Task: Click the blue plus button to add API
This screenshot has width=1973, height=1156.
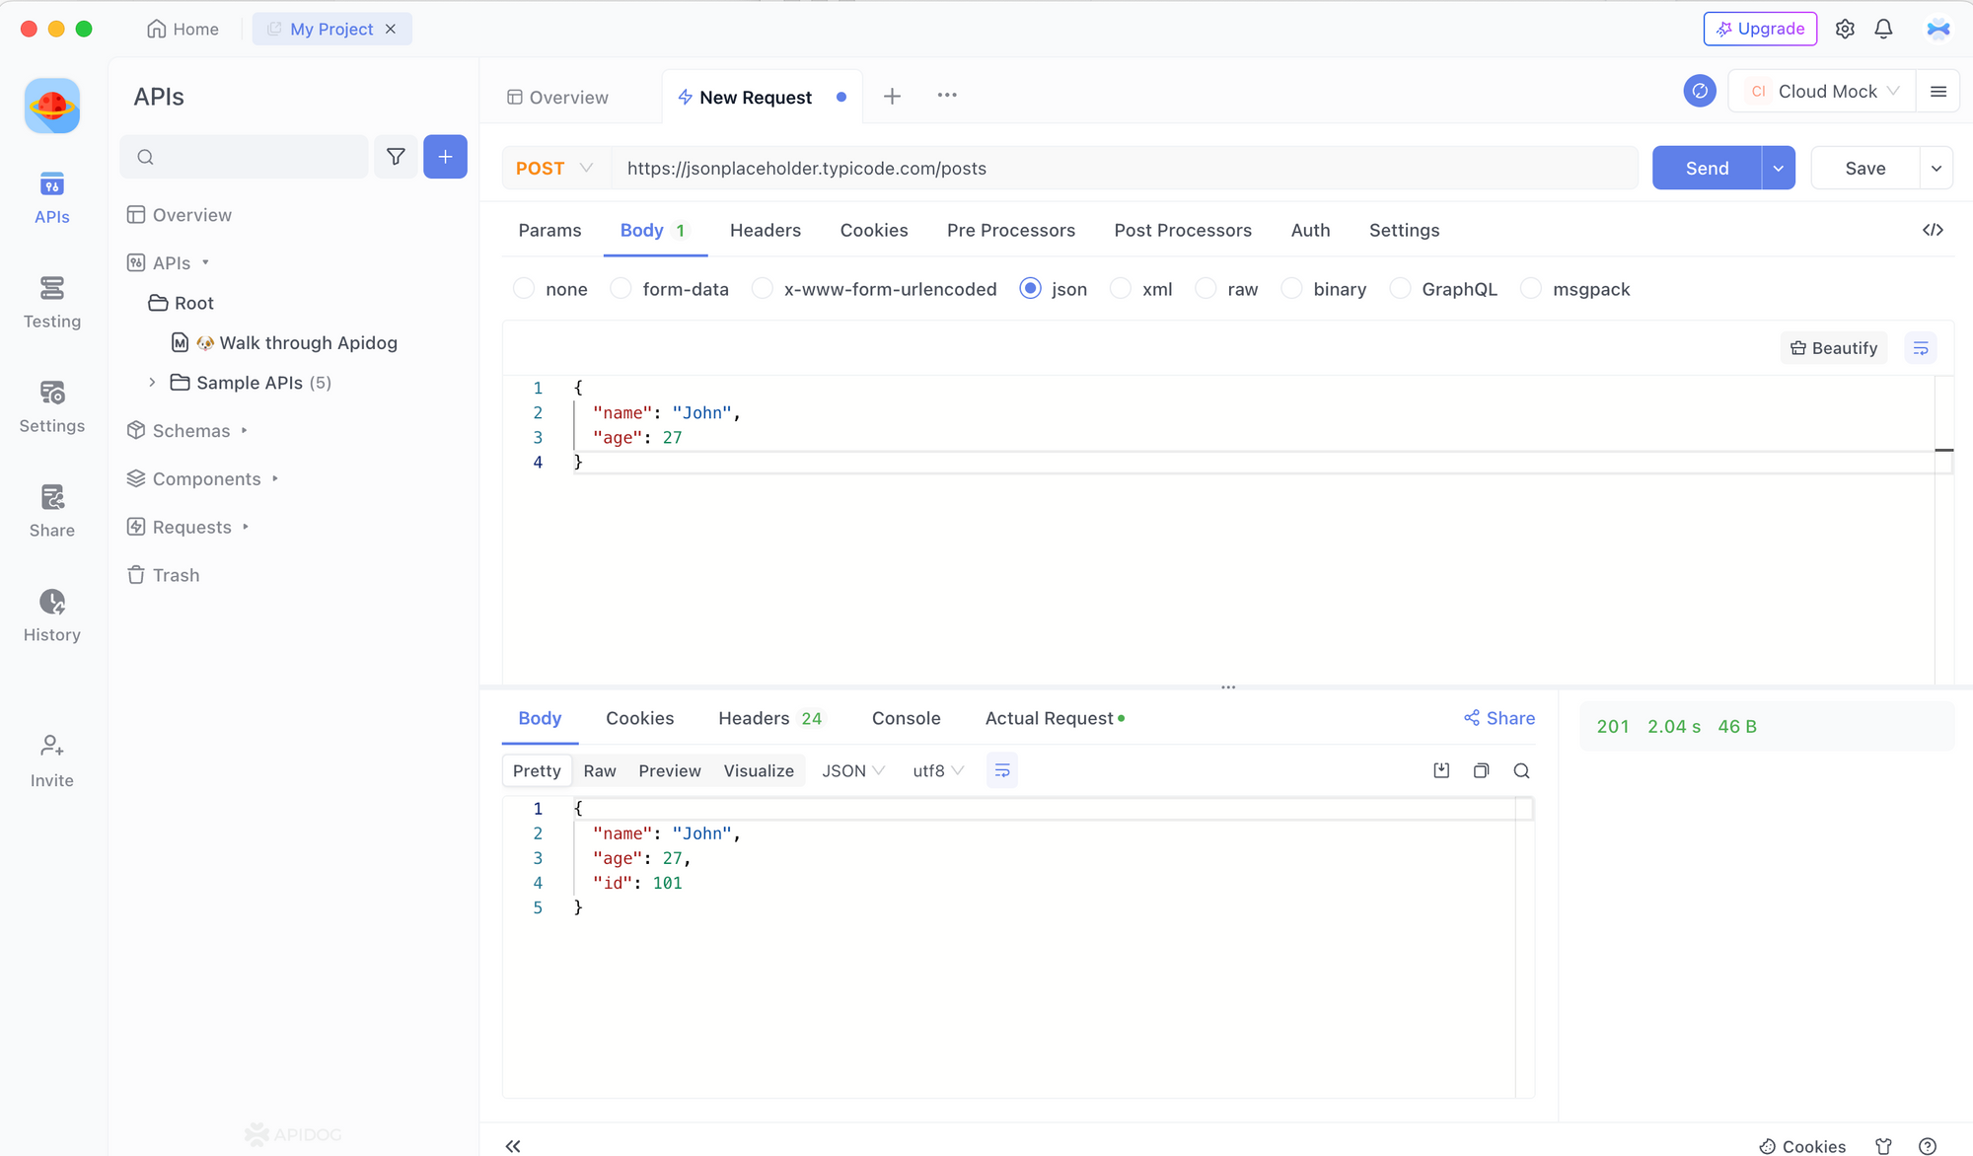Action: (x=445, y=157)
